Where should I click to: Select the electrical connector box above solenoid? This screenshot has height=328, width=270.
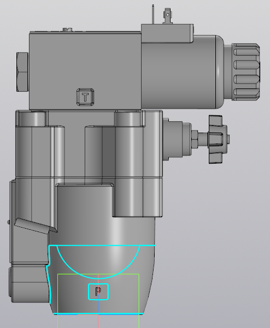(x=167, y=33)
